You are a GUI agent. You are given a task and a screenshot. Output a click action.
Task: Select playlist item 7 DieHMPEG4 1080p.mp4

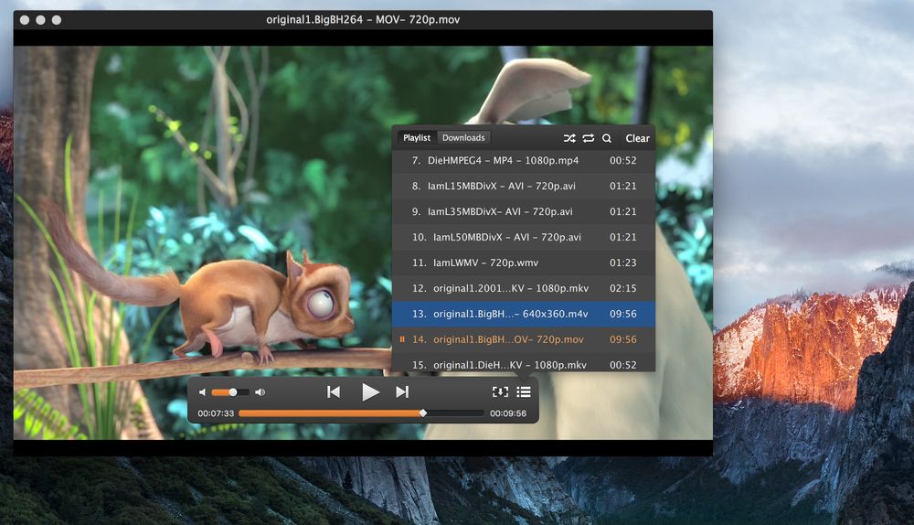[x=524, y=160]
